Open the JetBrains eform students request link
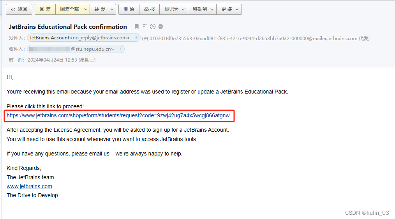The height and width of the screenshot is (219, 395). pos(118,115)
